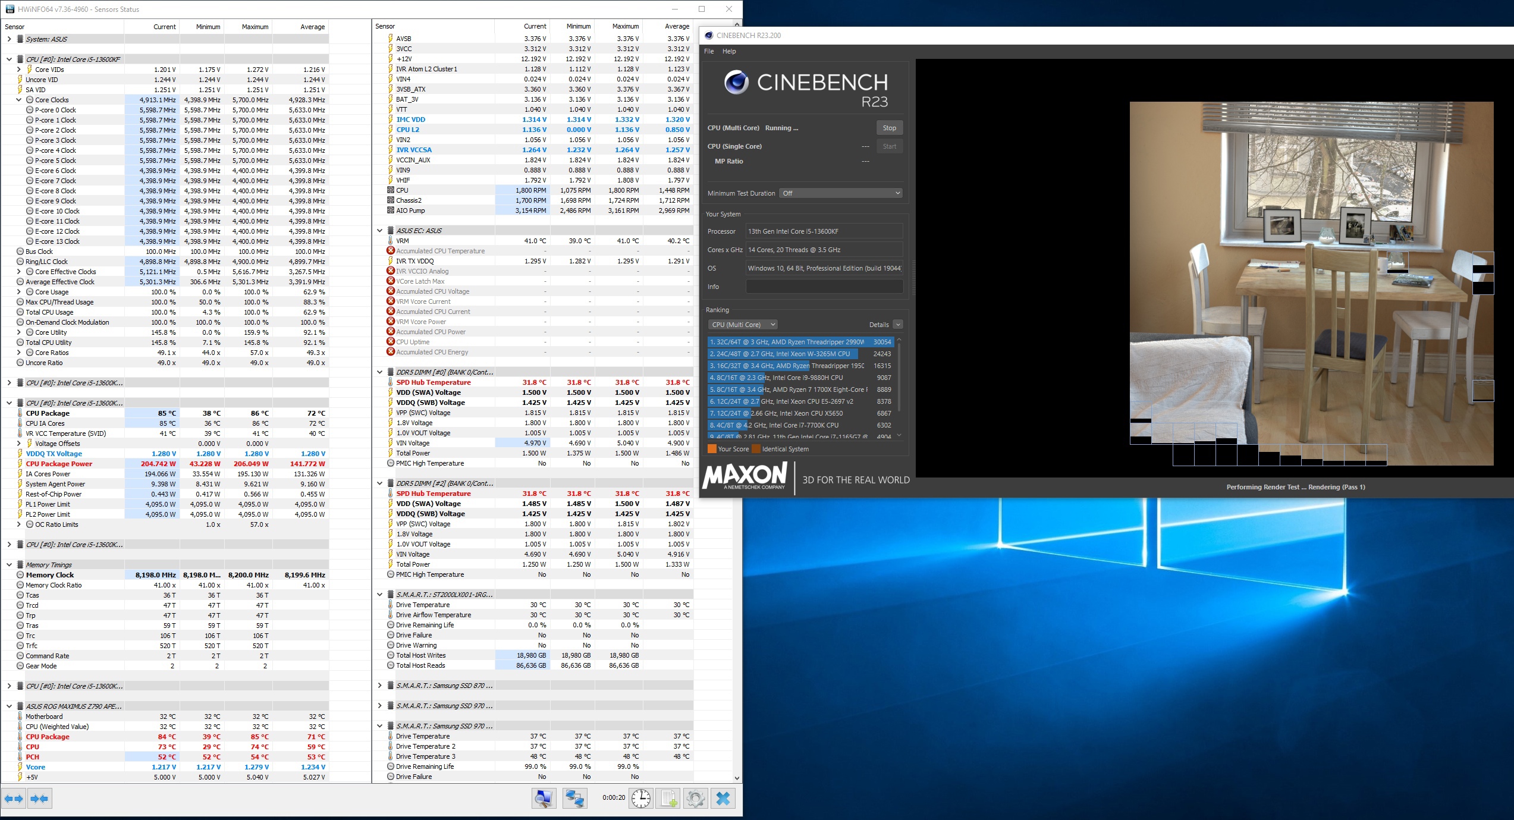Click the Info input field
This screenshot has width=1514, height=820.
click(824, 287)
